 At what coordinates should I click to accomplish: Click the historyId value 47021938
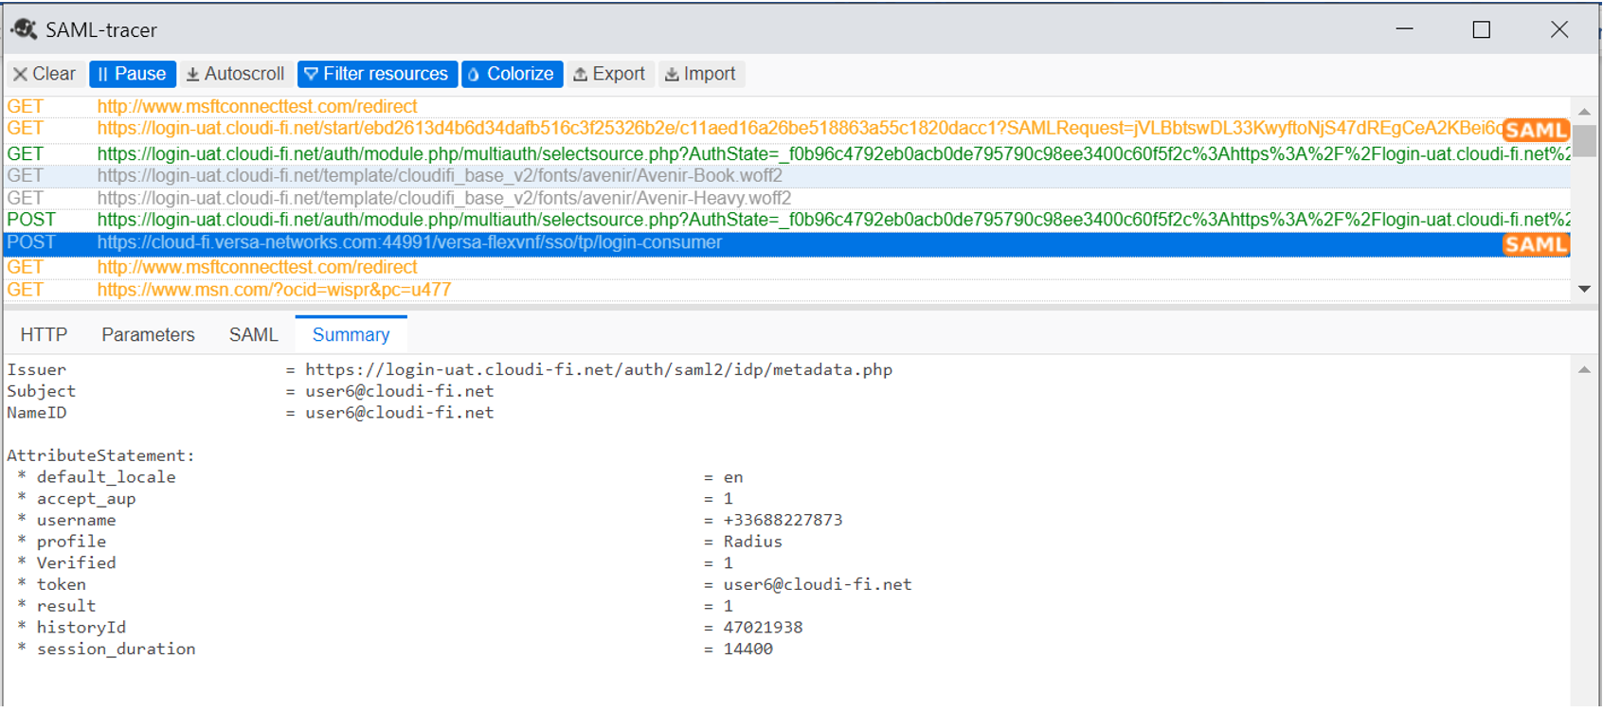pos(763,628)
